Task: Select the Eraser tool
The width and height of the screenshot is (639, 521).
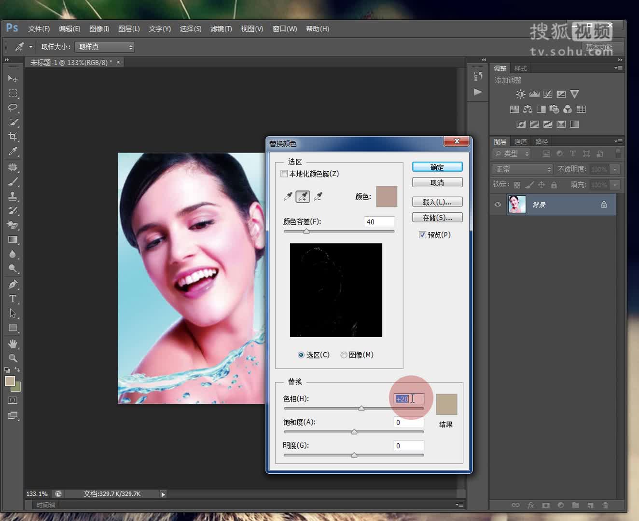Action: click(13, 225)
